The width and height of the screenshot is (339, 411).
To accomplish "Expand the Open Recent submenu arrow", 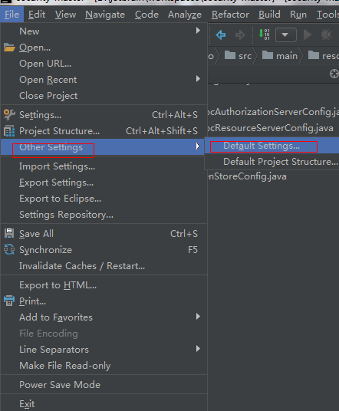I will point(198,79).
